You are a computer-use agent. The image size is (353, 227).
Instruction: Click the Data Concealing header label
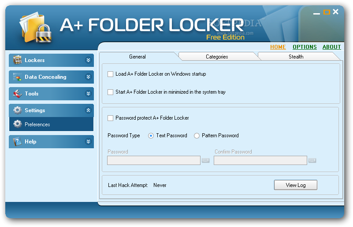[45, 77]
